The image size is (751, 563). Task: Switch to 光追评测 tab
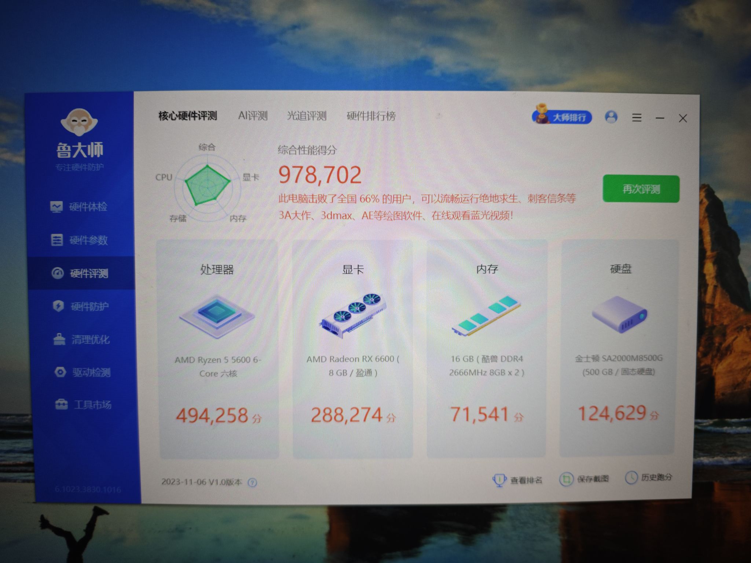[307, 116]
